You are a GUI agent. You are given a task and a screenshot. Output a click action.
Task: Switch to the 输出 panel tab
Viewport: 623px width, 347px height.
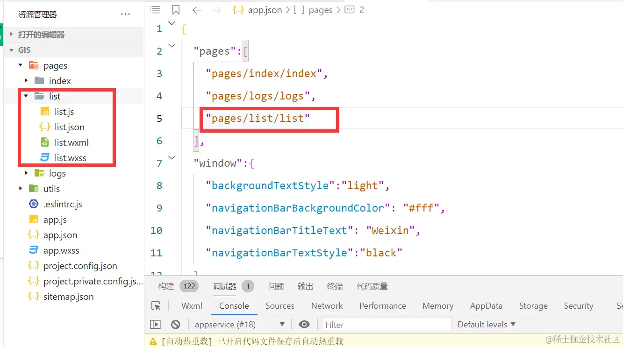[306, 286]
